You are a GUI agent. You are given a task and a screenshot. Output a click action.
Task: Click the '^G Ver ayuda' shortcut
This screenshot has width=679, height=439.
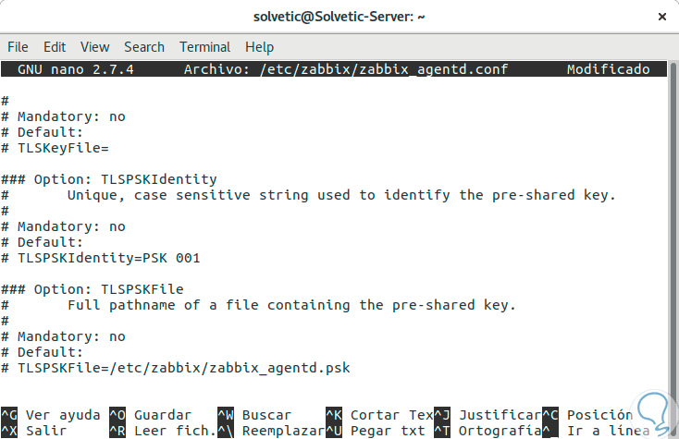pos(51,415)
